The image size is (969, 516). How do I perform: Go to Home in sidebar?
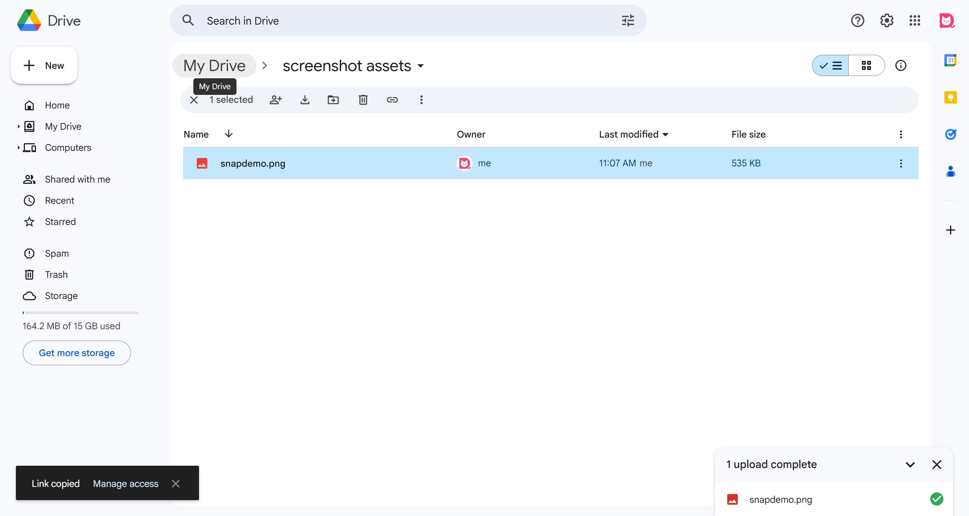coord(57,105)
